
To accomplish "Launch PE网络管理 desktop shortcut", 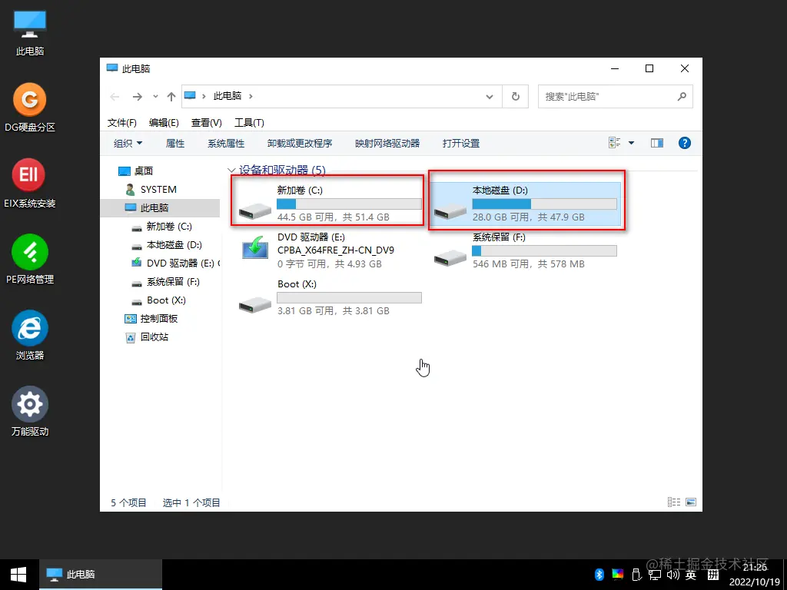I will coord(30,259).
